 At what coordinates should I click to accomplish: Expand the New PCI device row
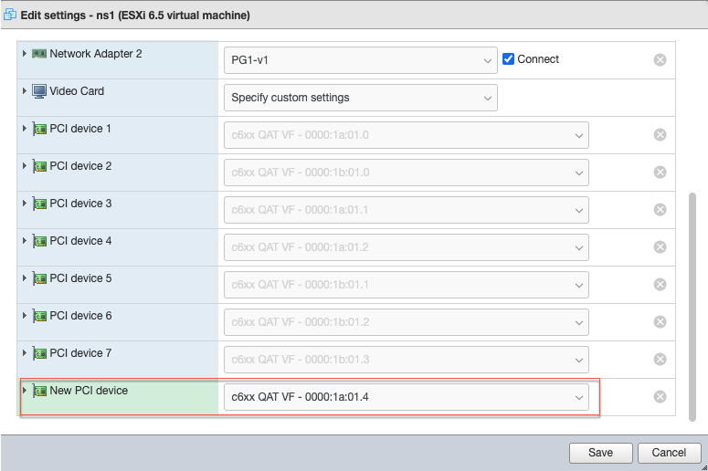25,391
